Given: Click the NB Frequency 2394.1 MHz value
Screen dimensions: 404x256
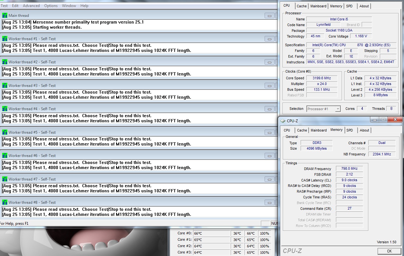Looking at the screenshot, I should pyautogui.click(x=382, y=154).
